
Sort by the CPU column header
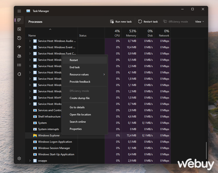pos(113,33)
